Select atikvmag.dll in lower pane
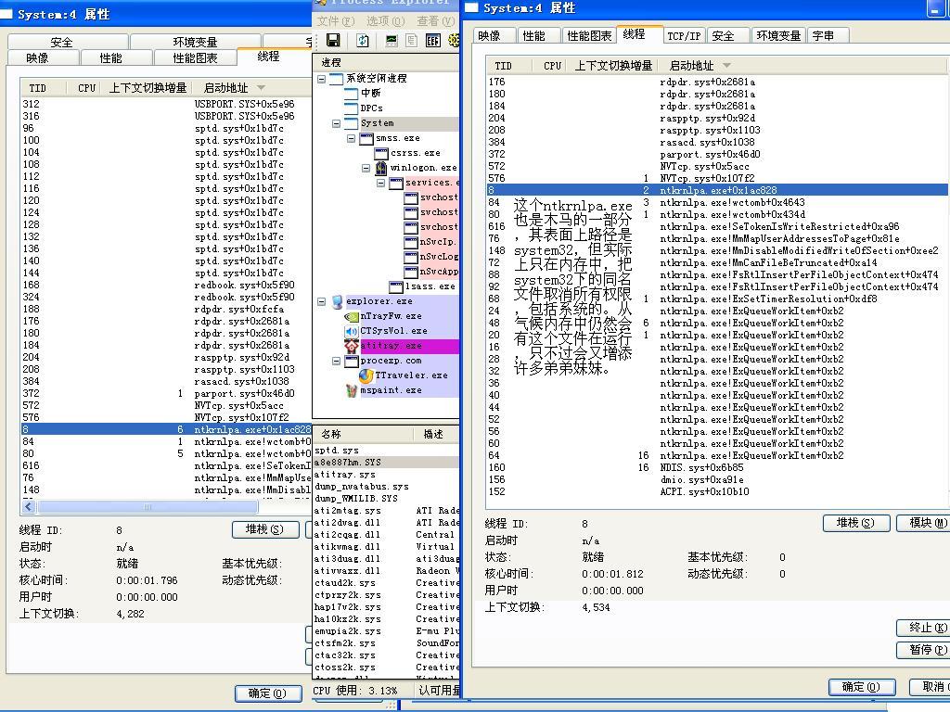The image size is (950, 712). [x=386, y=547]
